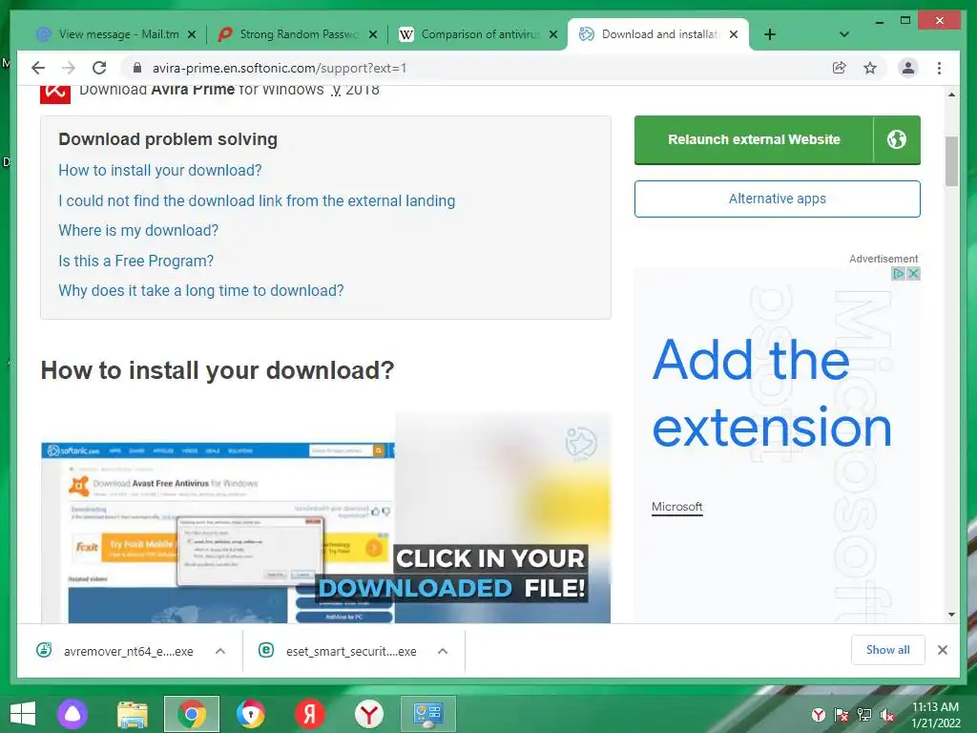The height and width of the screenshot is (733, 977).
Task: Click Google Chrome taskbar icon
Action: 191,714
